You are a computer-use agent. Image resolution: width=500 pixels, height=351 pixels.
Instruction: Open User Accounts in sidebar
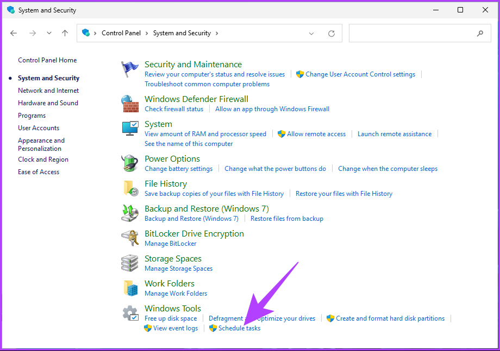(39, 128)
